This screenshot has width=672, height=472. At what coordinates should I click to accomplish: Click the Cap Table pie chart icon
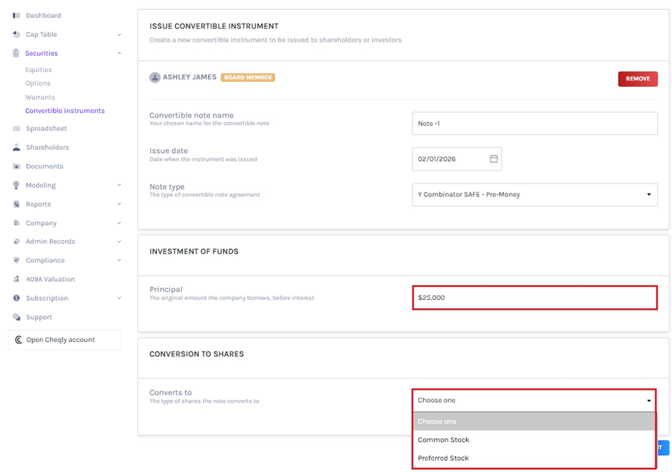click(16, 34)
